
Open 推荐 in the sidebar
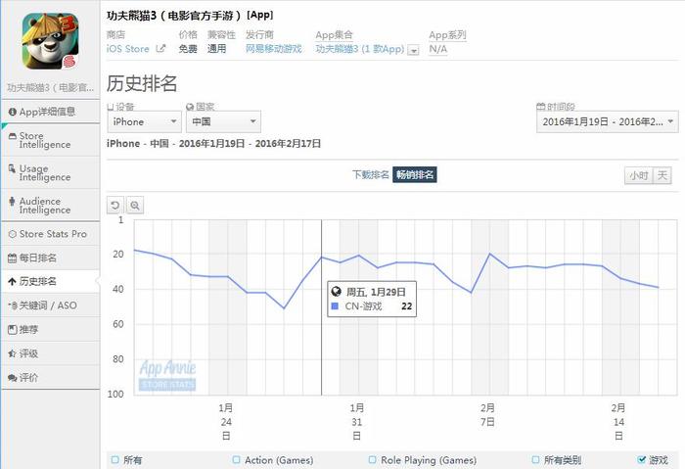50,329
